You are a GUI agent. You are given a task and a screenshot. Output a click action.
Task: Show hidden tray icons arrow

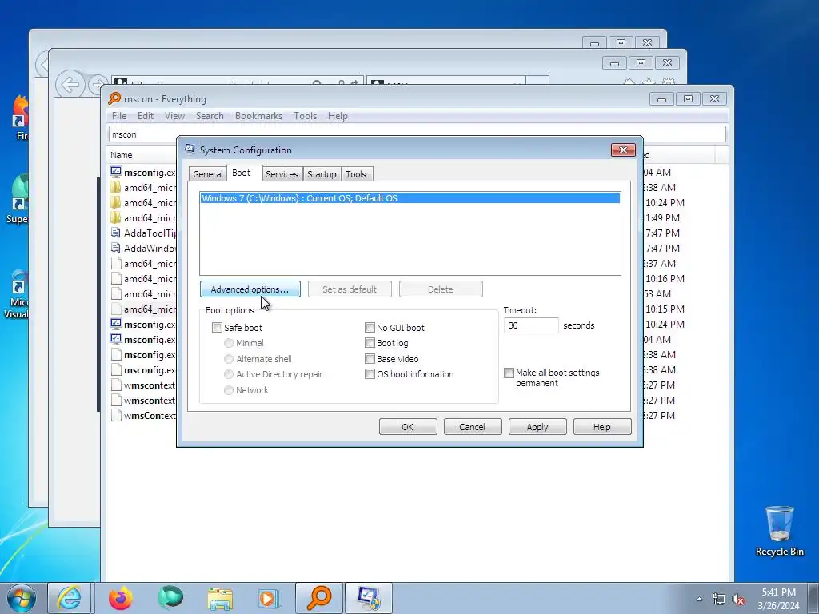tap(699, 599)
